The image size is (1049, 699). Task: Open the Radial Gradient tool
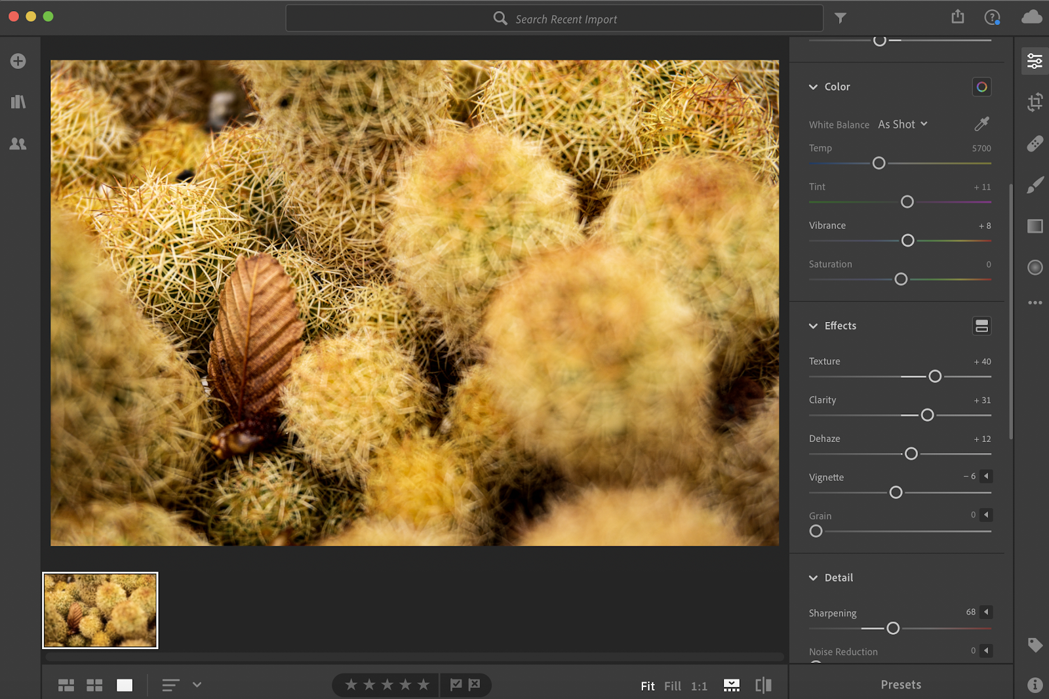(x=1035, y=268)
